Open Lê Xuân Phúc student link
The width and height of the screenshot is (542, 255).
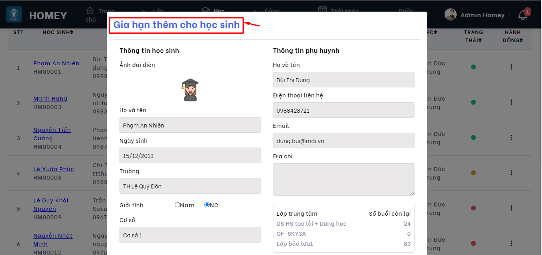[54, 169]
